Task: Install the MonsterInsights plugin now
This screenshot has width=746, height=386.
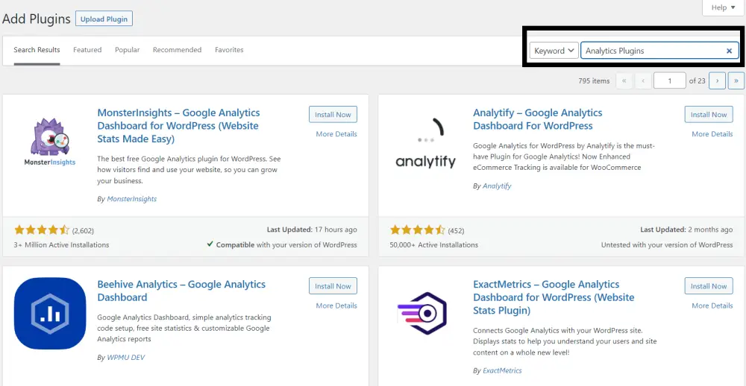Action: pos(333,115)
